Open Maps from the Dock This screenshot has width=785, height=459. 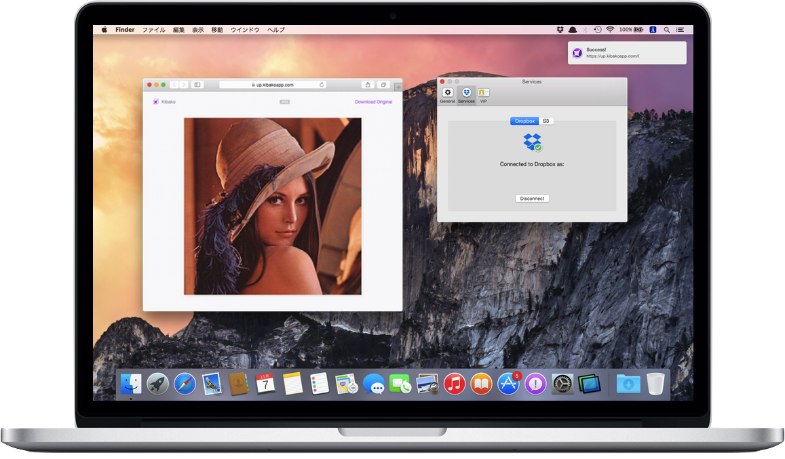347,384
